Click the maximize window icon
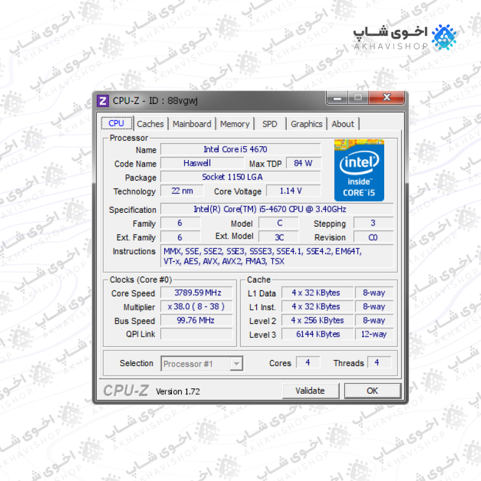481x481 pixels. tap(358, 98)
